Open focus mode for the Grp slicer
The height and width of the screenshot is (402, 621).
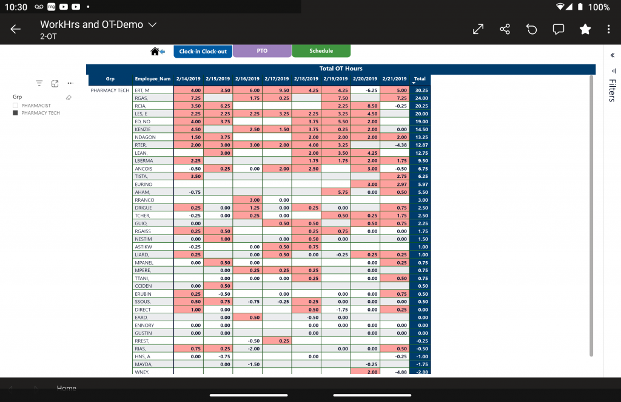click(55, 83)
